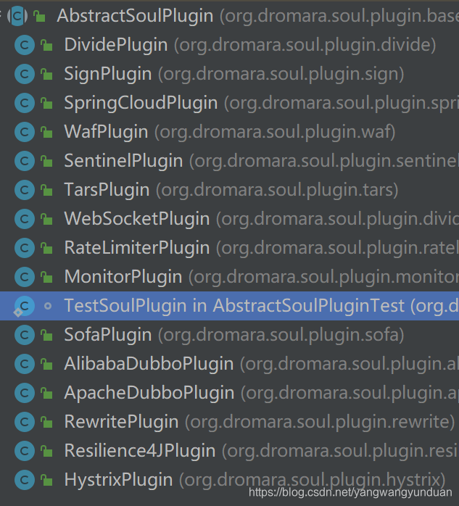Click the class icon beside TarsPlugin

pyautogui.click(x=25, y=190)
